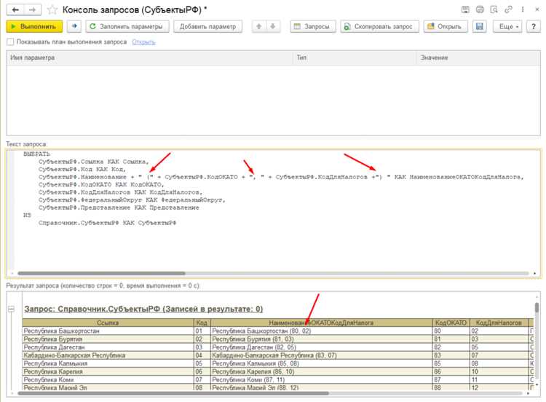This screenshot has height=402, width=546.
Task: Move parameter up with the up arrow
Action: (258, 26)
